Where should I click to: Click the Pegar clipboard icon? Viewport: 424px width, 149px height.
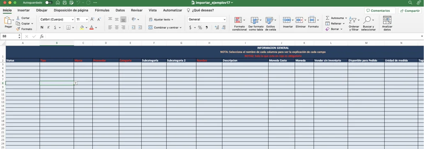7,20
